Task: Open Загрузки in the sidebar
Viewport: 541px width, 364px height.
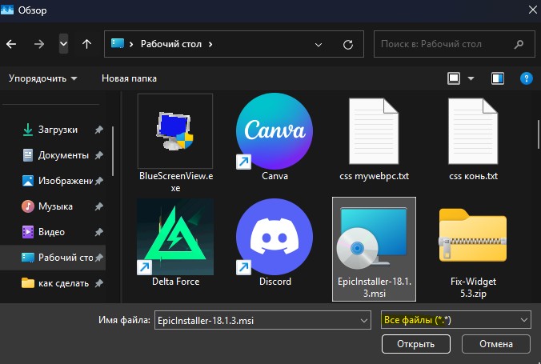Action: [x=58, y=130]
